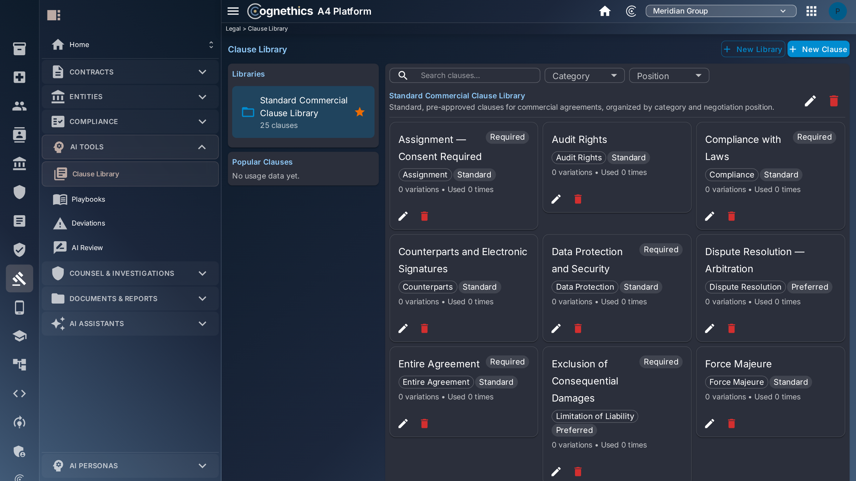Select the gavel legal icon in the left rail
The width and height of the screenshot is (856, 481).
point(19,278)
